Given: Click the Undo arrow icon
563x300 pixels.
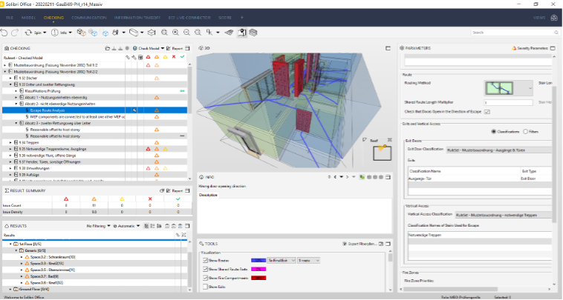Looking at the screenshot, I should tap(5, 33).
